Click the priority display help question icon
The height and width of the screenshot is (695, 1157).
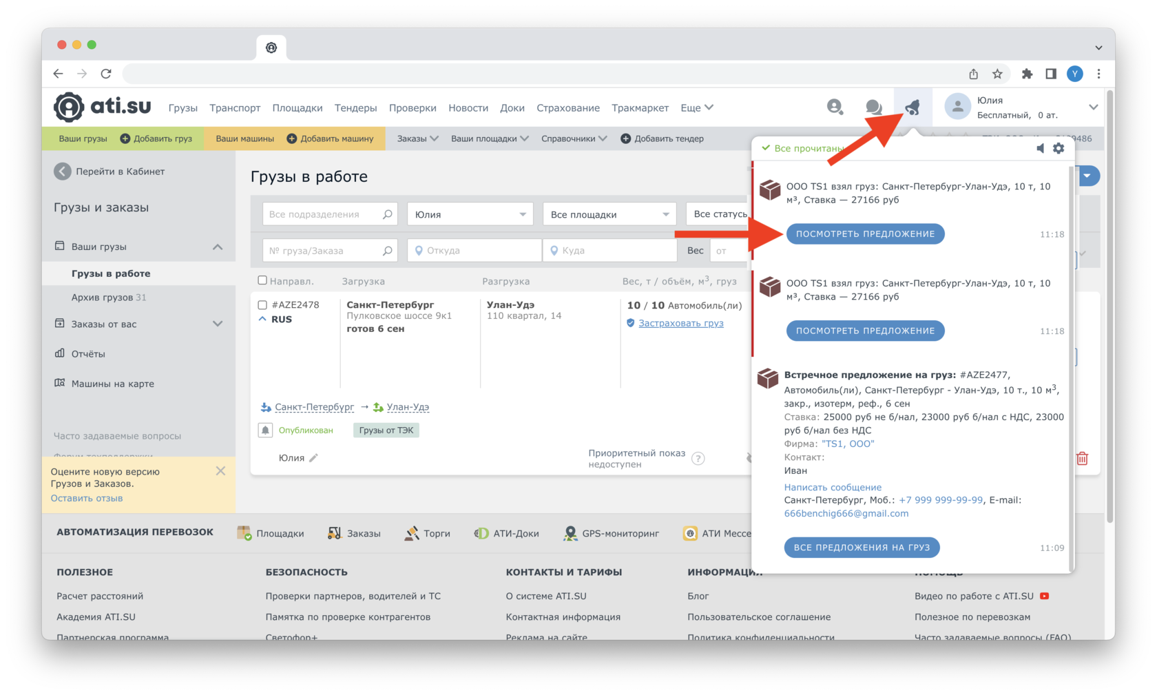coord(698,459)
